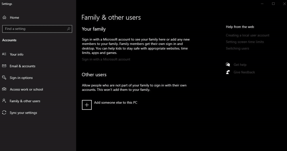Screen dimensions: 287x151
Task: Open Creating a local user account help link
Action: tap(247, 35)
